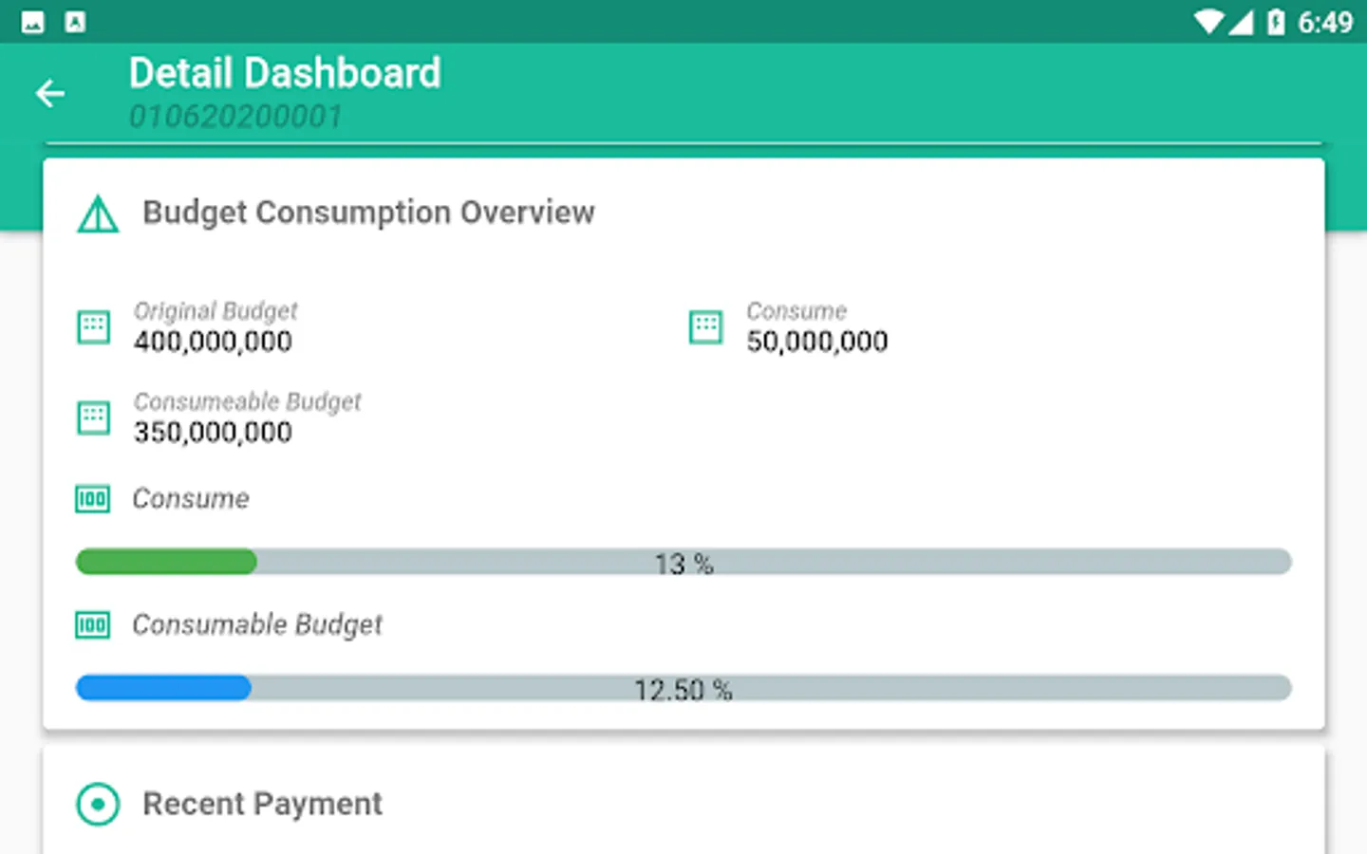
Task: Click the Recent Payment circle icon
Action: [98, 805]
